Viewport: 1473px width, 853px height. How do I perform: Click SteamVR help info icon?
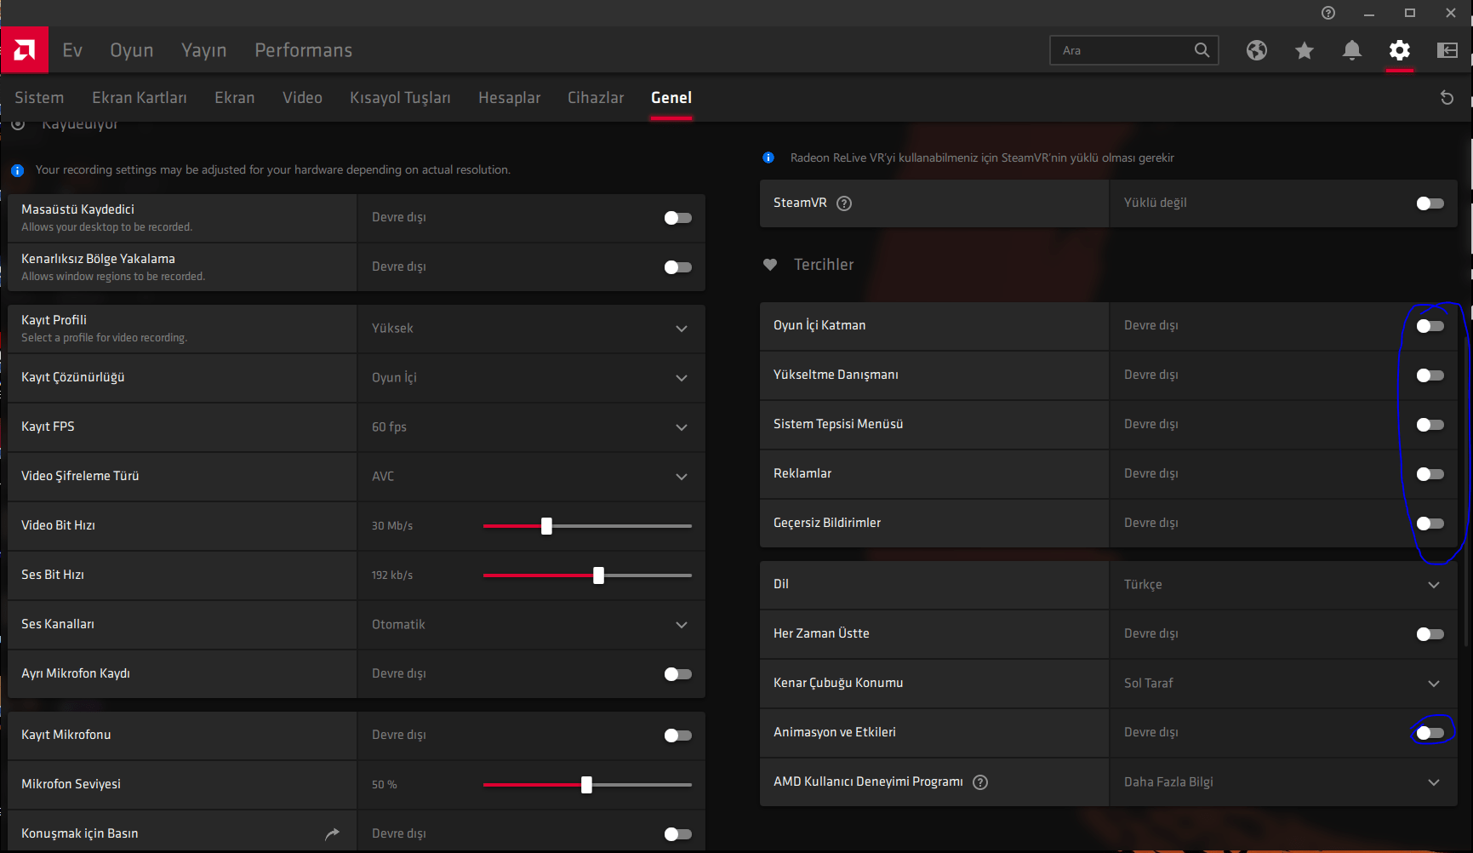(x=844, y=203)
